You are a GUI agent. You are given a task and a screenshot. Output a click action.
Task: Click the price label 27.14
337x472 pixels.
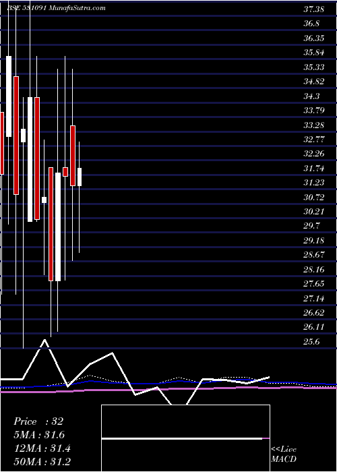click(313, 299)
